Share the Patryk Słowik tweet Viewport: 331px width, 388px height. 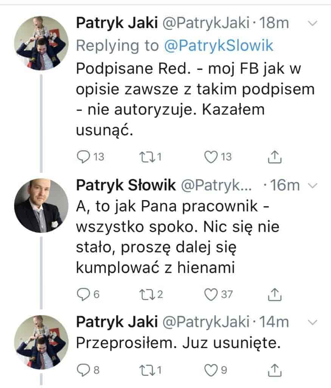(275, 294)
